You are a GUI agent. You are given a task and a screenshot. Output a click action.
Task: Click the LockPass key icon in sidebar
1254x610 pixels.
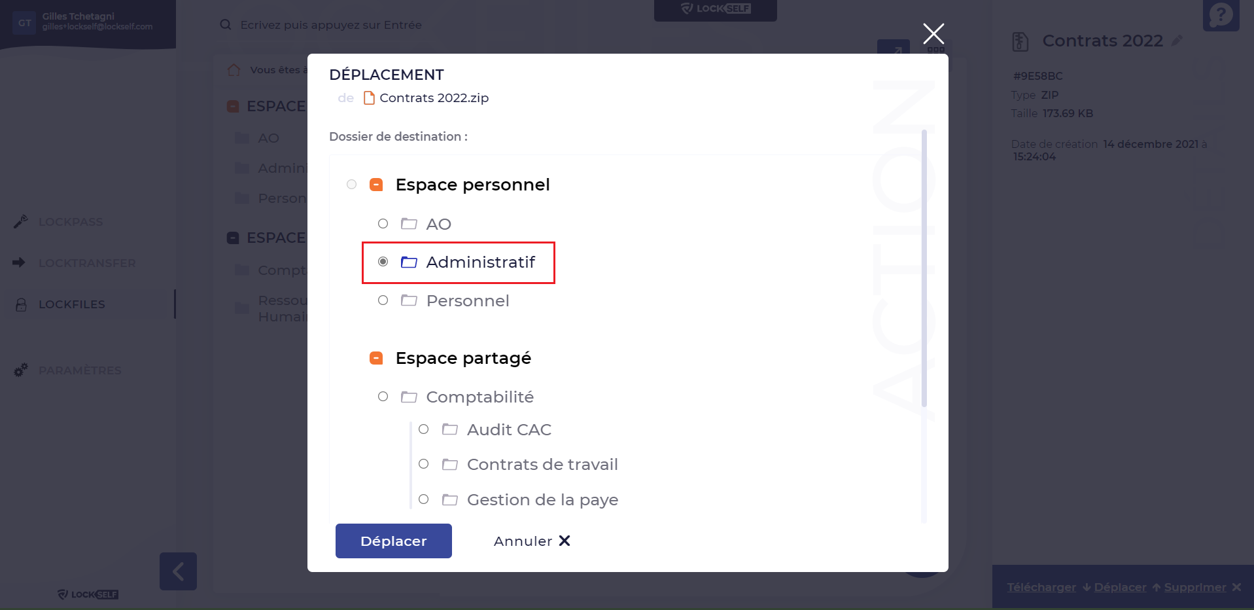coord(20,222)
